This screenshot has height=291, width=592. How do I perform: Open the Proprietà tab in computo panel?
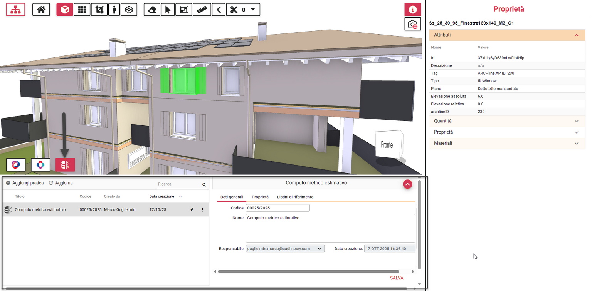(x=260, y=197)
